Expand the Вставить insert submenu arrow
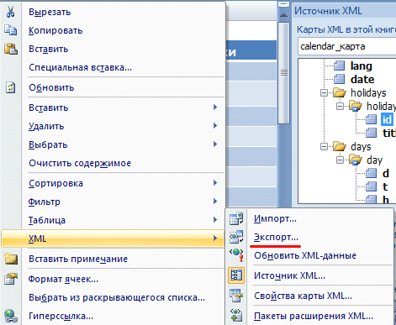Viewport: 396px width, 325px height. (215, 107)
